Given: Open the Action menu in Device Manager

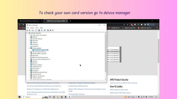Looking at the screenshot, I should pyautogui.click(x=32, y=28).
